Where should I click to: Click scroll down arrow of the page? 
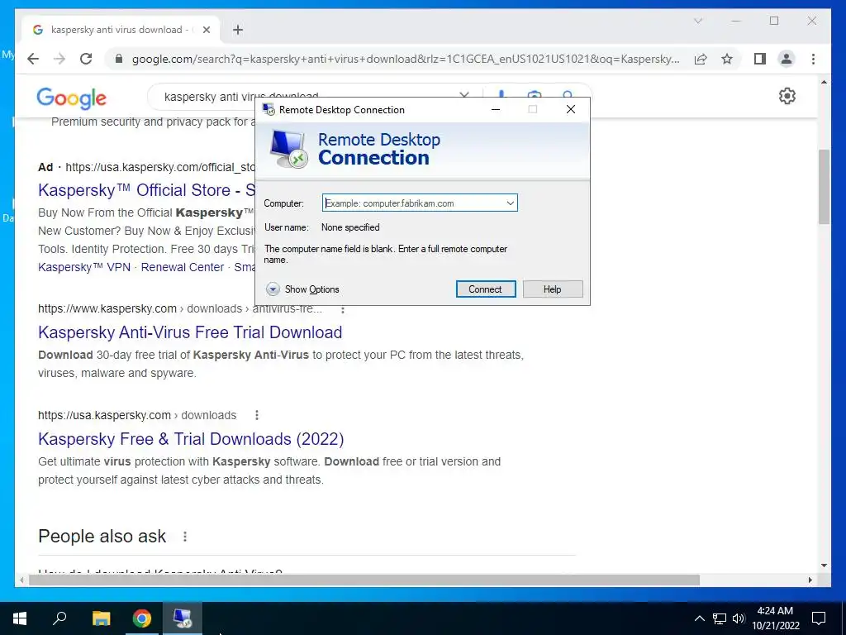824,566
